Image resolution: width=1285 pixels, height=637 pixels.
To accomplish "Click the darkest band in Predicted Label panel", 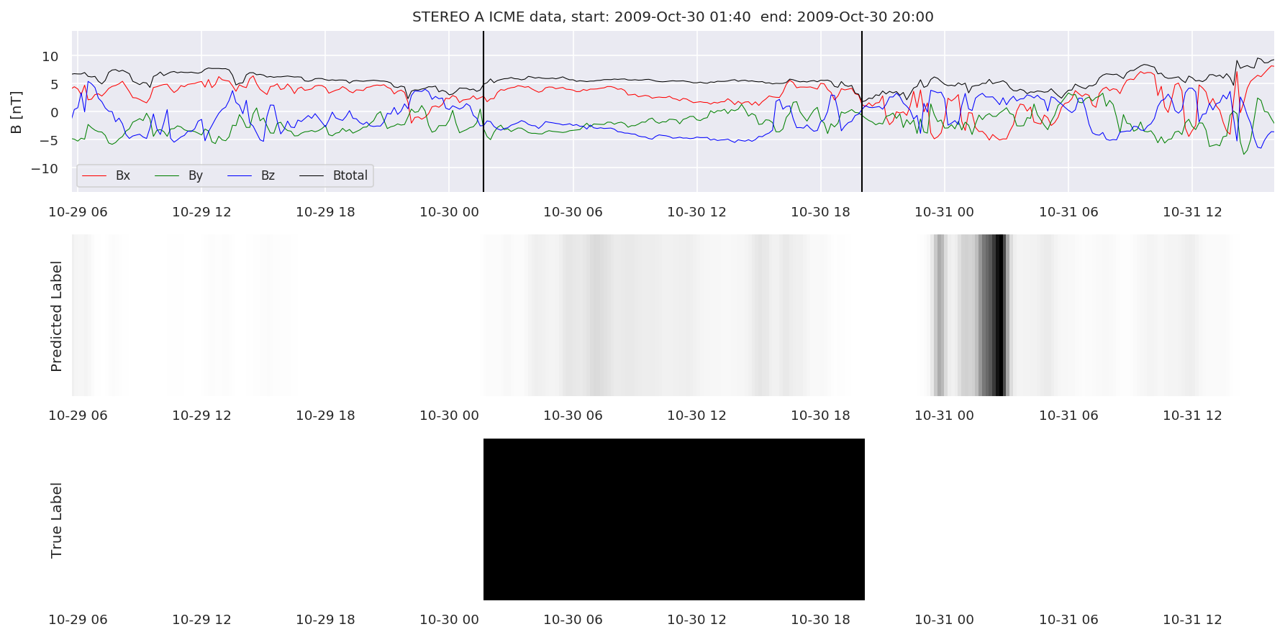I will (x=999, y=315).
